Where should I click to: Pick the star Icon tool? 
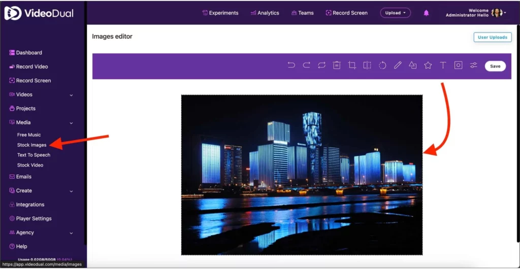pos(428,65)
